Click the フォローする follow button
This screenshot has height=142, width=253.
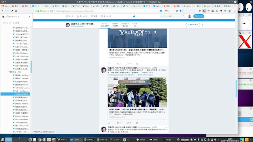(193, 25)
